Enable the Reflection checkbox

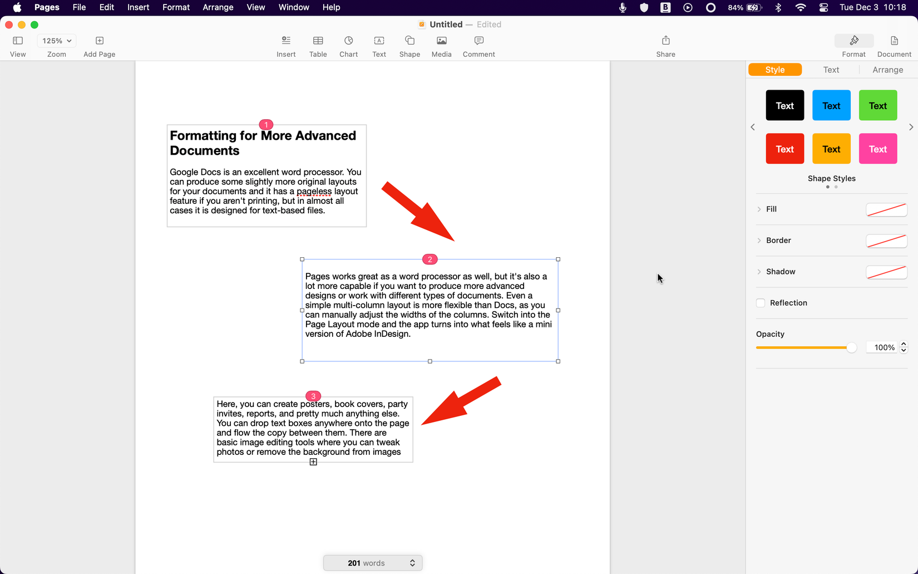pos(761,303)
